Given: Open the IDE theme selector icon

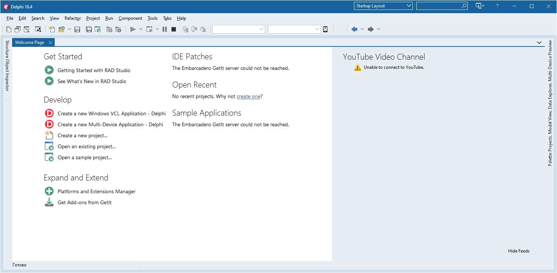Looking at the screenshot, I should pyautogui.click(x=480, y=6).
